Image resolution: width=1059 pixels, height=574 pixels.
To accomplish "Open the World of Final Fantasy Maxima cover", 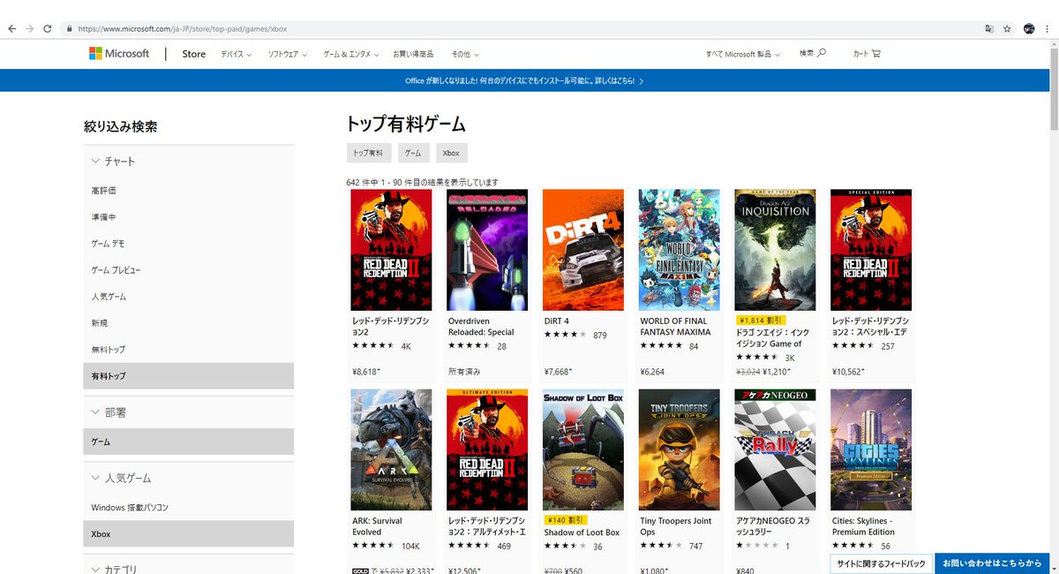I will [680, 250].
